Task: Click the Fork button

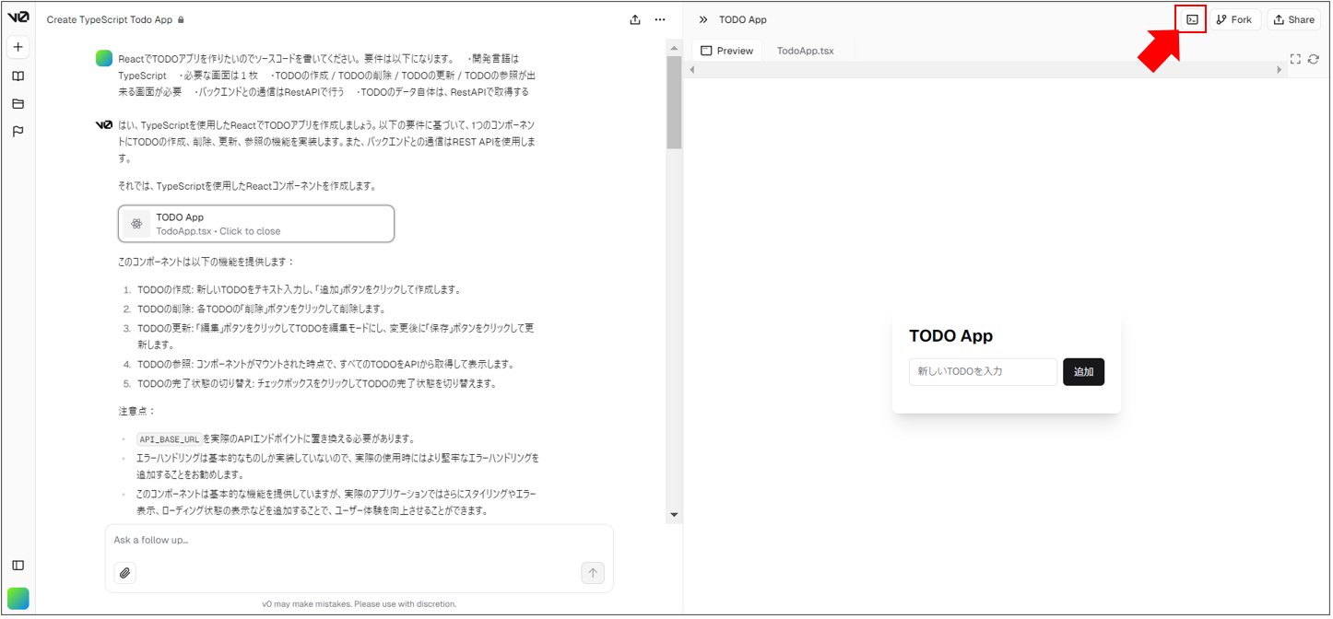Action: [x=1234, y=19]
